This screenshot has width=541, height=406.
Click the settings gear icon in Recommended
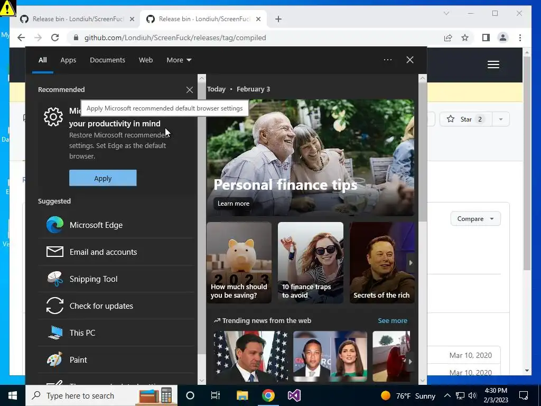53,117
